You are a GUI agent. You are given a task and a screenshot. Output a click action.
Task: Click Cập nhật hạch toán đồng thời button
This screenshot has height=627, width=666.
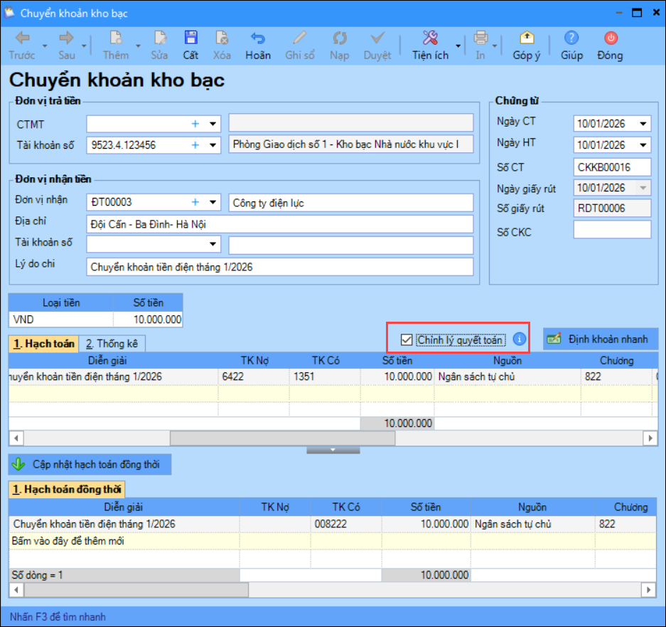90,465
